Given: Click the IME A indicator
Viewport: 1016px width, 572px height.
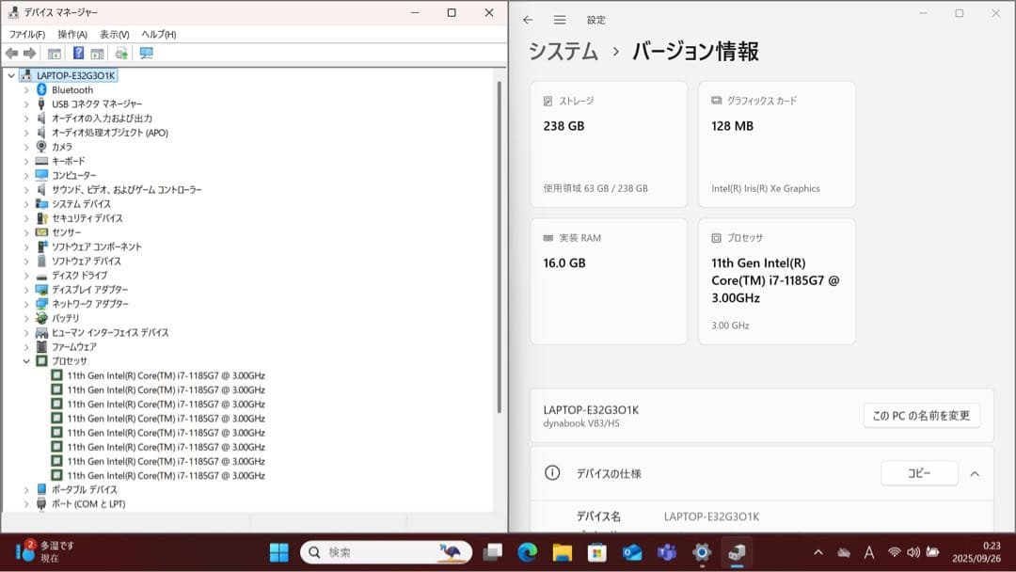Looking at the screenshot, I should coord(869,552).
